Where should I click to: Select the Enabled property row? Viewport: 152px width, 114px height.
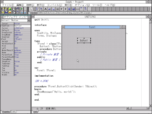click(x=16, y=37)
